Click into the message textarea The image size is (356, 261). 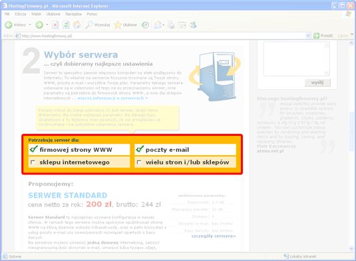[x=294, y=59]
